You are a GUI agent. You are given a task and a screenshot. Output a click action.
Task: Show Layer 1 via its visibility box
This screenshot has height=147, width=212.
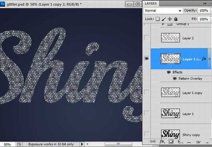pos(147,113)
